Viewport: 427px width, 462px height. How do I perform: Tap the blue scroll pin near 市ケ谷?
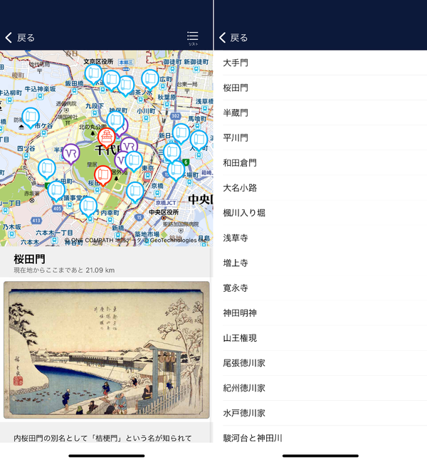31,118
